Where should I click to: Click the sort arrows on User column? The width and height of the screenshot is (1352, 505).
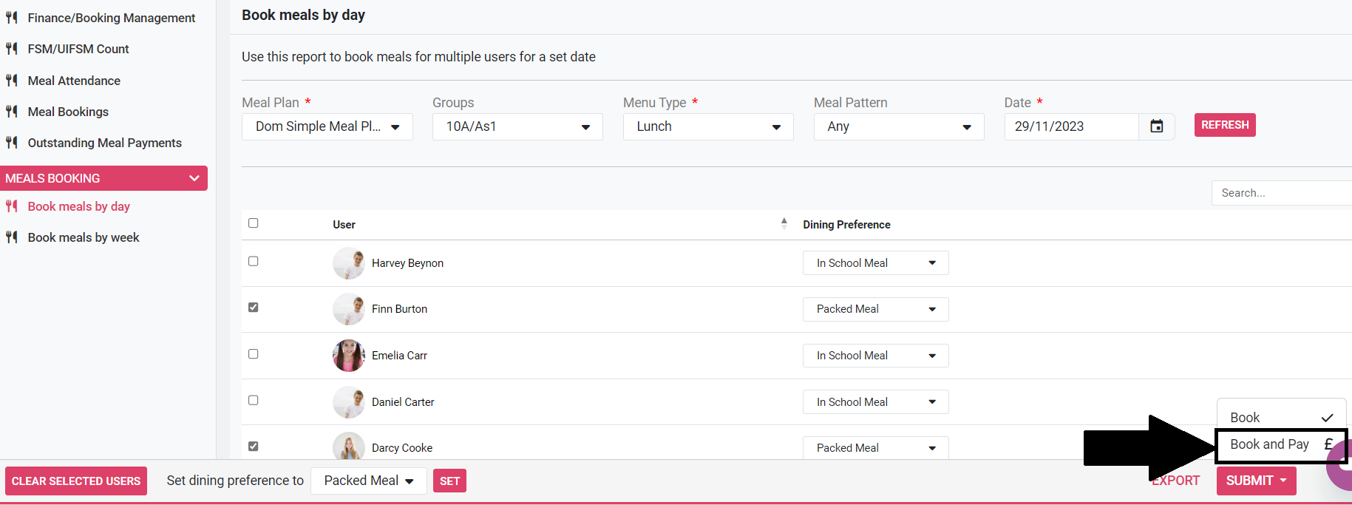point(784,223)
